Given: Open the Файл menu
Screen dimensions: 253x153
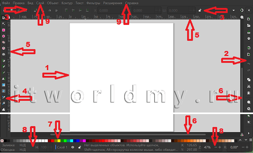Looking at the screenshot, I should (6, 3).
